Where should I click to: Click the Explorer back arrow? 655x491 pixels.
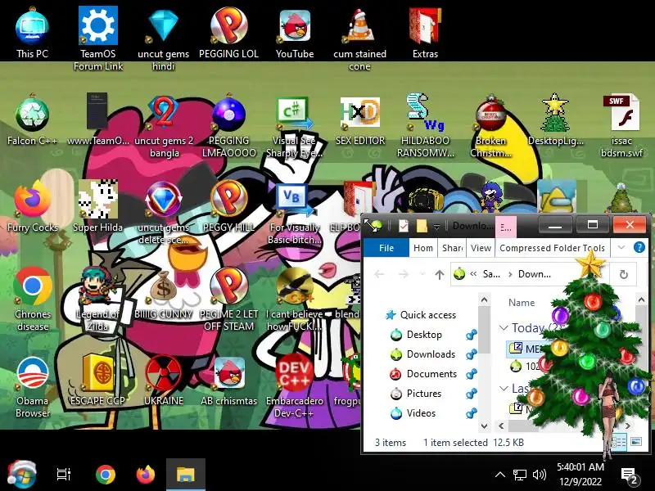pyautogui.click(x=379, y=274)
